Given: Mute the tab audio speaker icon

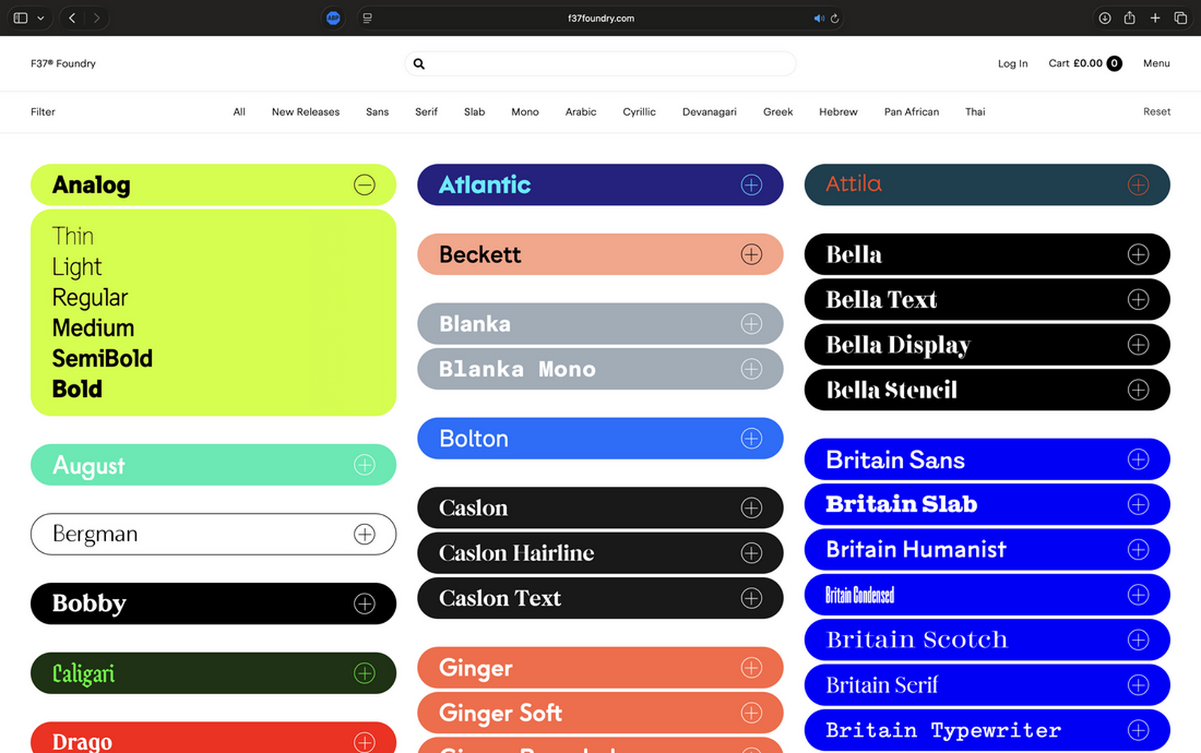Looking at the screenshot, I should (819, 18).
